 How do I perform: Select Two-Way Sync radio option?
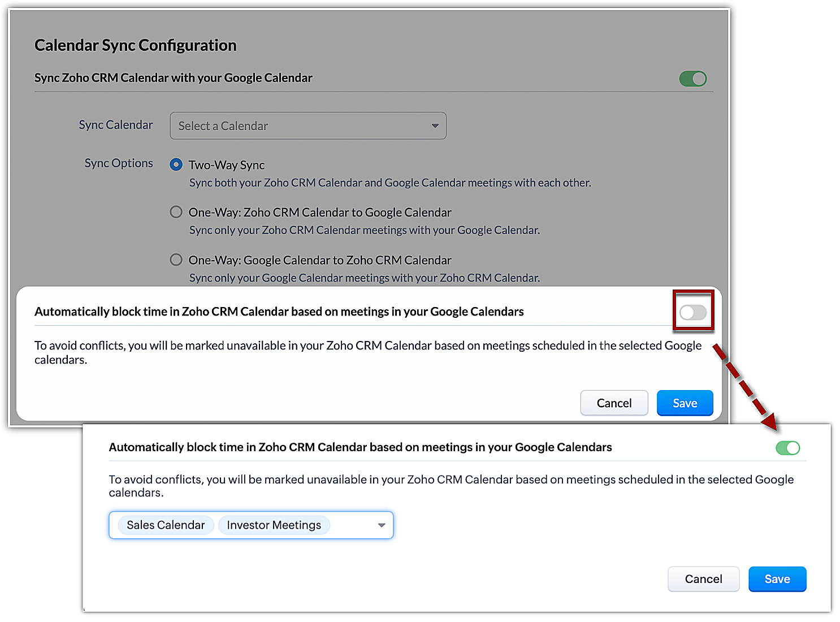tap(176, 165)
